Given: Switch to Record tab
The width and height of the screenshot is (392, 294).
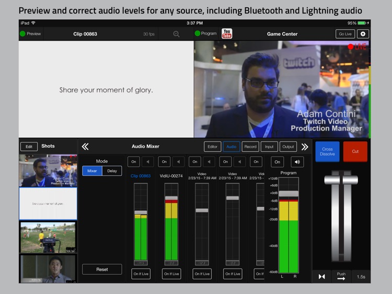Looking at the screenshot, I should [x=250, y=147].
